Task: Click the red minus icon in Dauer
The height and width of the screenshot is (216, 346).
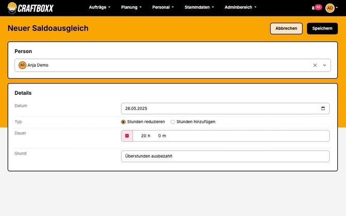Action: [127, 136]
